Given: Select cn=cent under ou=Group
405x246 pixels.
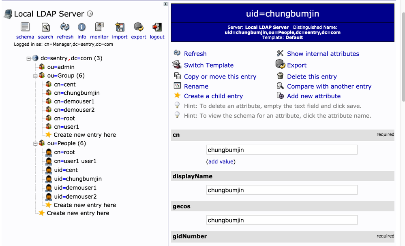Looking at the screenshot, I should click(x=65, y=84).
